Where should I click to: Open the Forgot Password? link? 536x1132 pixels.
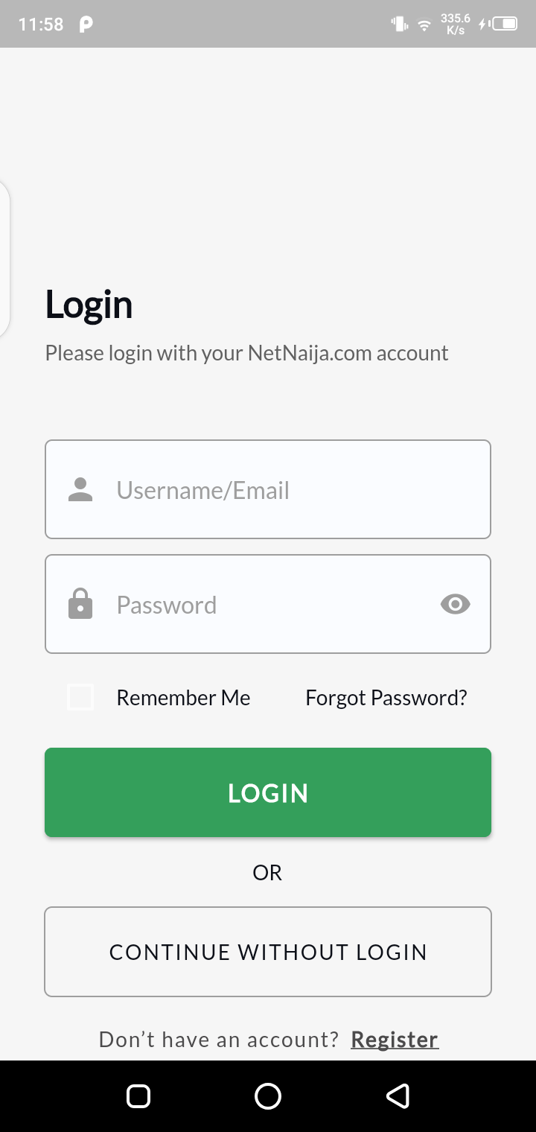coord(386,698)
